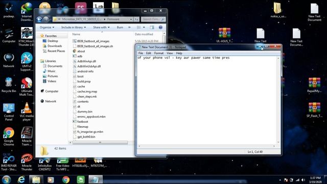Open Organize dropdown in Explorer
This screenshot has width=327, height=184.
click(x=46, y=27)
